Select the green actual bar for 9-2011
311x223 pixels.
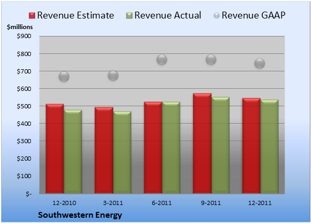[x=221, y=145]
